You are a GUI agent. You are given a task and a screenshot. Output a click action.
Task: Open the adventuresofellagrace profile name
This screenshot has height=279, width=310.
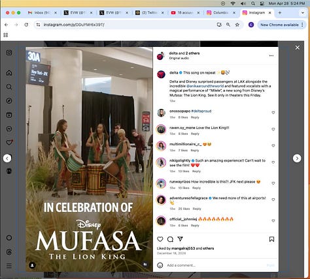click(188, 198)
